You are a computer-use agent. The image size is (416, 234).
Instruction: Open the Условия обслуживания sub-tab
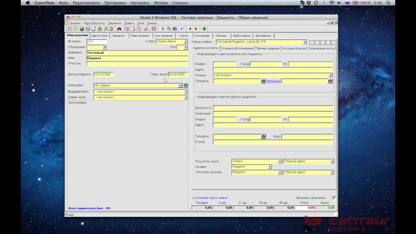pos(237,48)
